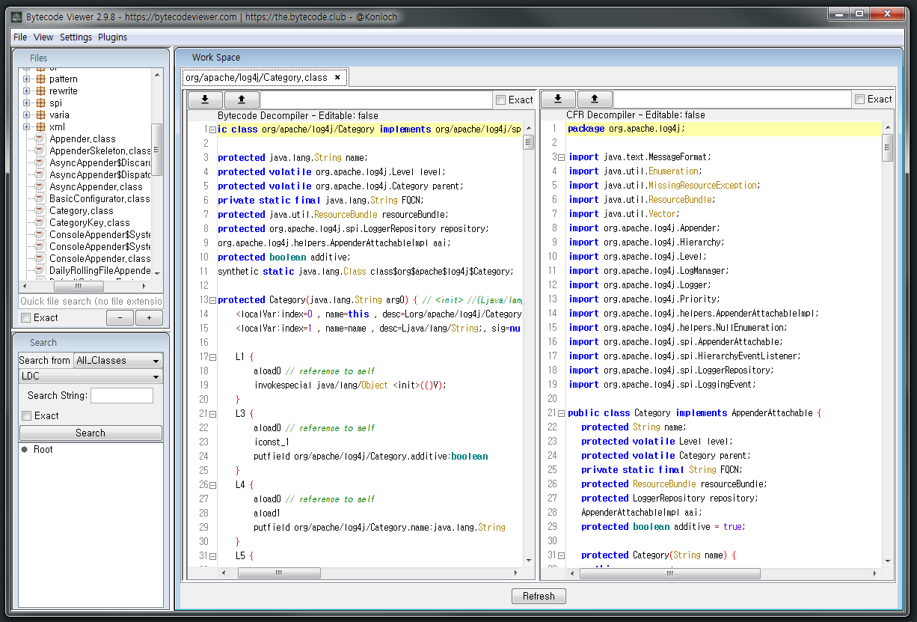Fold the constructor block at line 13
The height and width of the screenshot is (622, 917).
click(213, 300)
